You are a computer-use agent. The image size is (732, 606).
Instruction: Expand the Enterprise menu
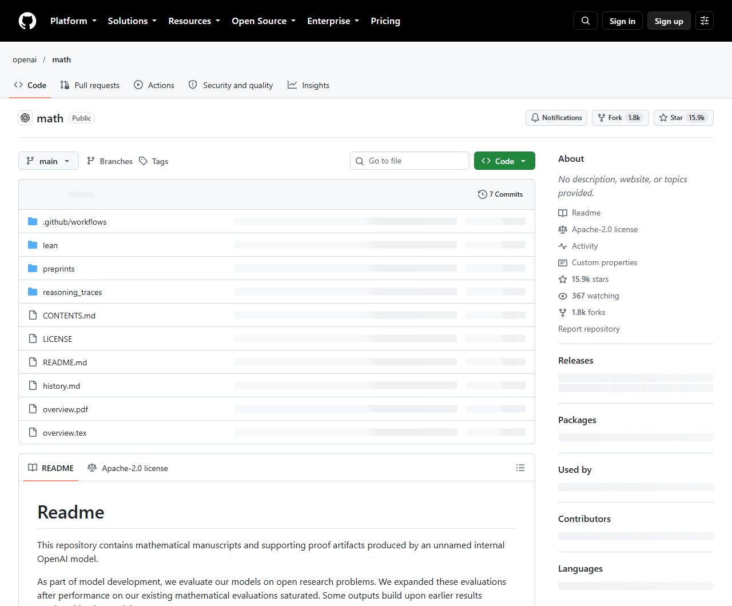[333, 21]
